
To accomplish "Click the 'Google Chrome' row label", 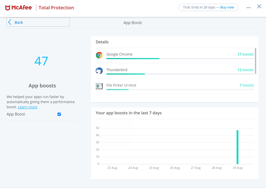I will coord(119,54).
